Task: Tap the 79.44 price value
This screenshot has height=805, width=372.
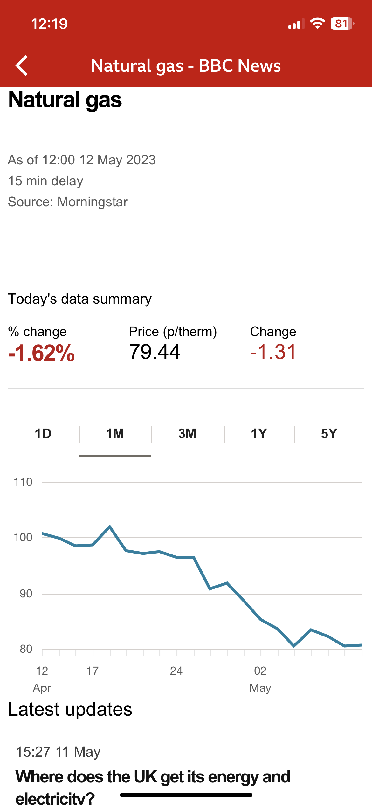Action: (155, 352)
